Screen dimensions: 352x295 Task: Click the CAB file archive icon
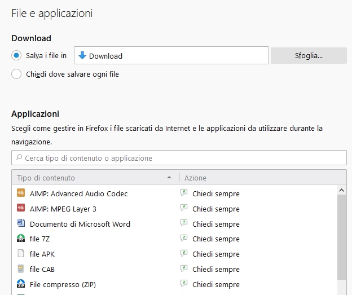click(x=21, y=268)
